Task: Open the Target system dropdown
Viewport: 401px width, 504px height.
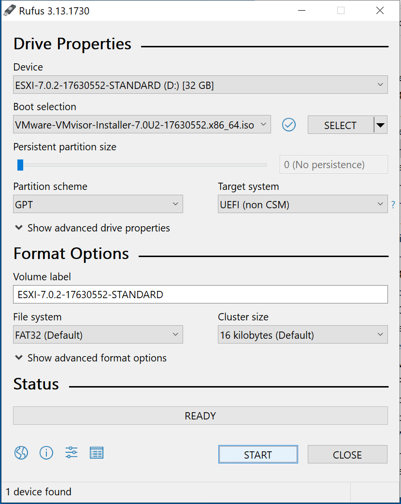Action: point(302,204)
